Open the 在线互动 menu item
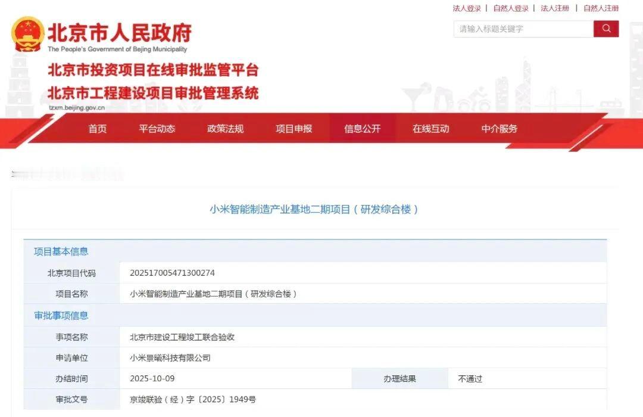This screenshot has width=643, height=417. (431, 129)
